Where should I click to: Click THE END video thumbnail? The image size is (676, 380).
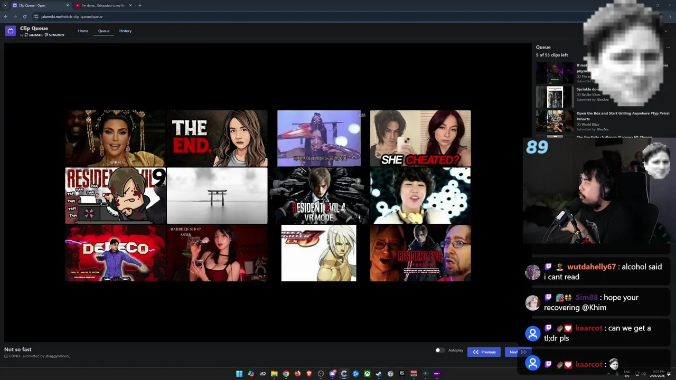[217, 138]
